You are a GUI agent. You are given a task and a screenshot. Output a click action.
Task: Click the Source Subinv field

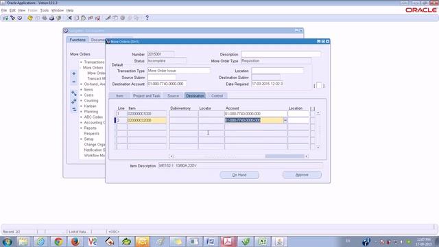tap(162, 78)
